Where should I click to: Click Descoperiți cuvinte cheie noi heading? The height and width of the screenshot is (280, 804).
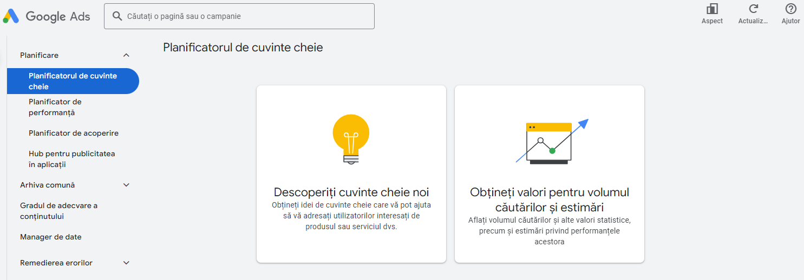click(x=351, y=192)
